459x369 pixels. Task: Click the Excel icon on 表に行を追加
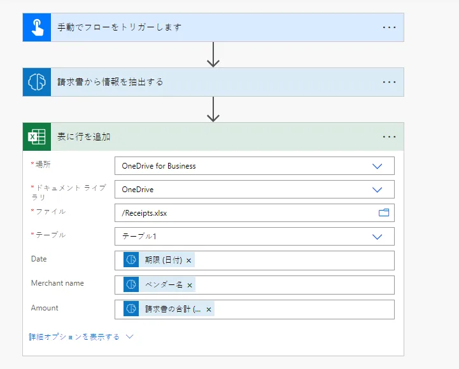[37, 137]
